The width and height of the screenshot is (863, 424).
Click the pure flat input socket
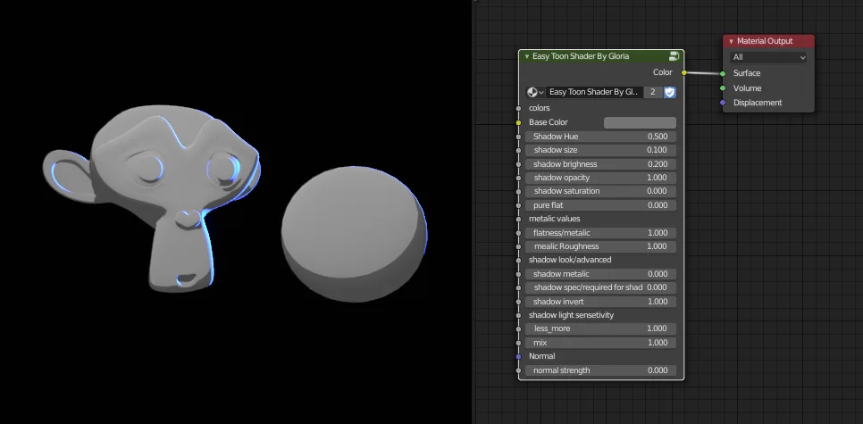pos(518,205)
